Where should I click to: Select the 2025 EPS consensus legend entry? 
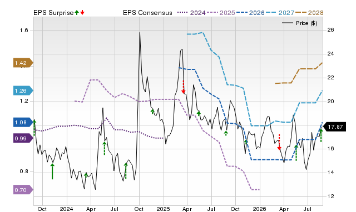click(221, 13)
